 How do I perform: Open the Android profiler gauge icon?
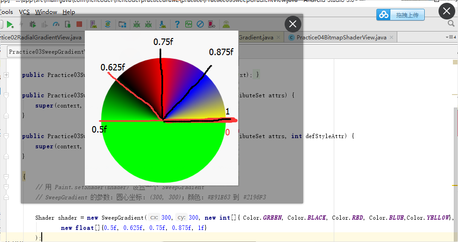point(56,25)
